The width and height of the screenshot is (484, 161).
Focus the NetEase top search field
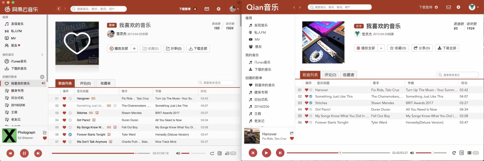[99, 9]
